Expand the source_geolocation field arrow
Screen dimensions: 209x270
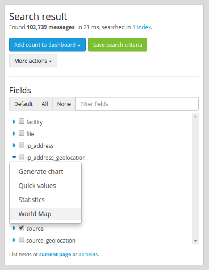click(x=14, y=240)
